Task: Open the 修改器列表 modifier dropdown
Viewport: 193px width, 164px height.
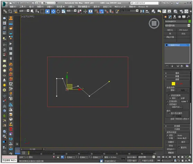Action: pos(177,26)
